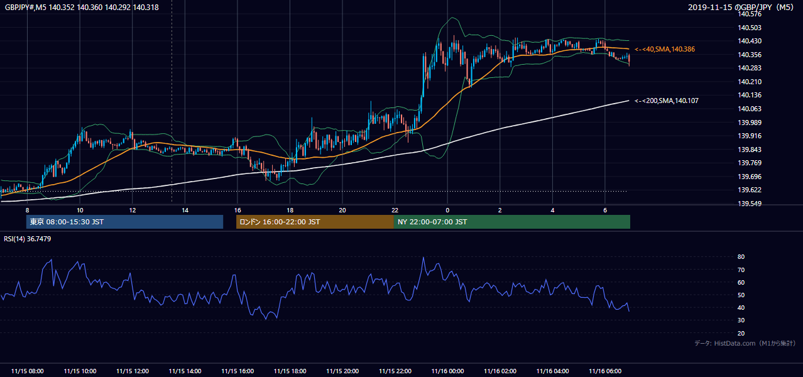Click hour tick 16 under price chart
This screenshot has height=377, width=803.
[x=238, y=210]
